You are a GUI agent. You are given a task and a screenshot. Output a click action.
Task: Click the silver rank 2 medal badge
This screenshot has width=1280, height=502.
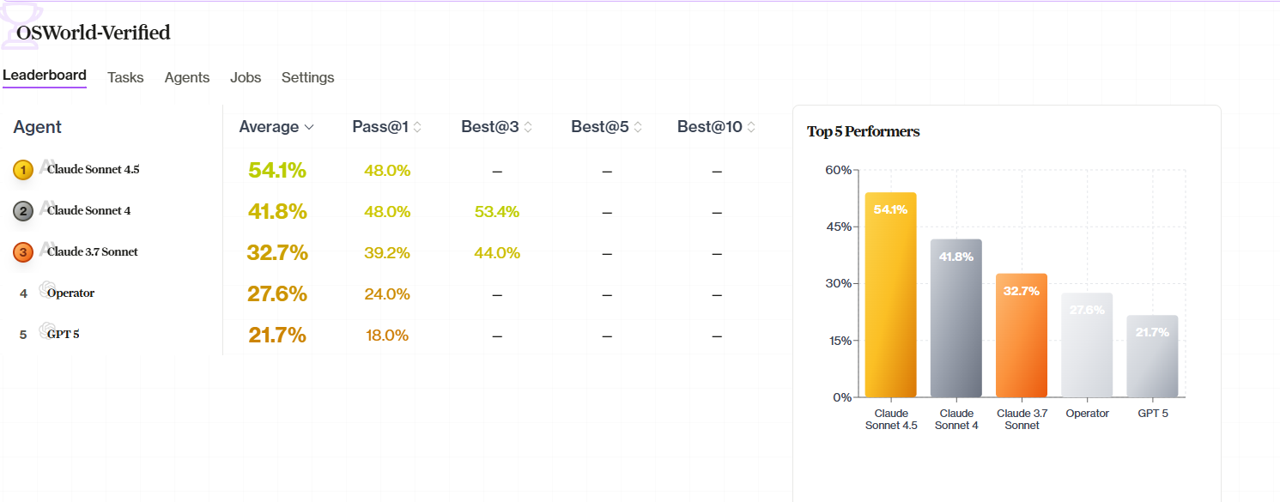click(22, 210)
